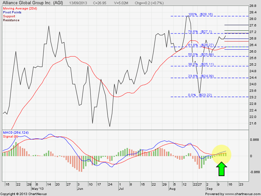Select the Moving Average (20d) legend entry
The image size is (261, 196).
[x=20, y=8]
